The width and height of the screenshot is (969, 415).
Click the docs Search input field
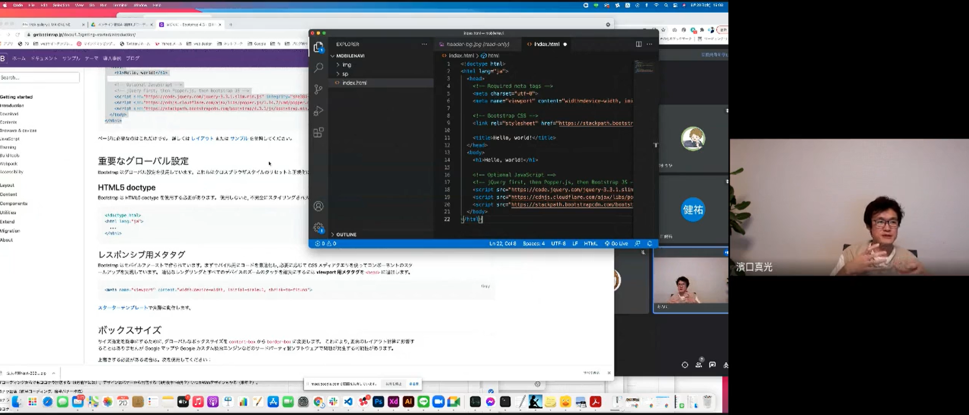(39, 78)
